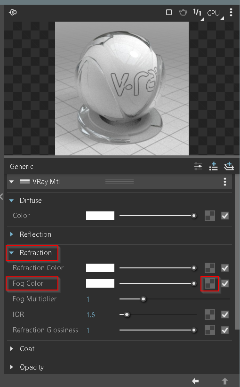Image resolution: width=240 pixels, height=387 pixels.
Task: Click the Refraction Glossiness value 1
Action: (x=88, y=330)
